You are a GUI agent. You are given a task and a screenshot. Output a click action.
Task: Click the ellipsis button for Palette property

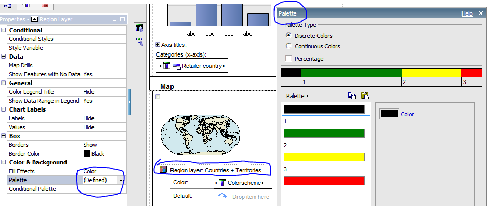pyautogui.click(x=121, y=180)
